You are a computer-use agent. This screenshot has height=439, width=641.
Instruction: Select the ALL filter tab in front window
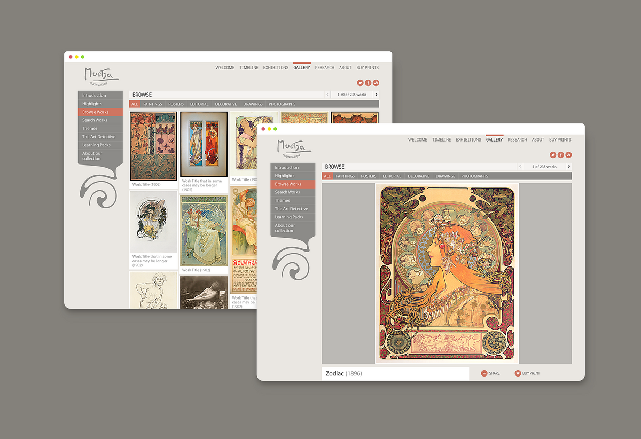pos(327,176)
